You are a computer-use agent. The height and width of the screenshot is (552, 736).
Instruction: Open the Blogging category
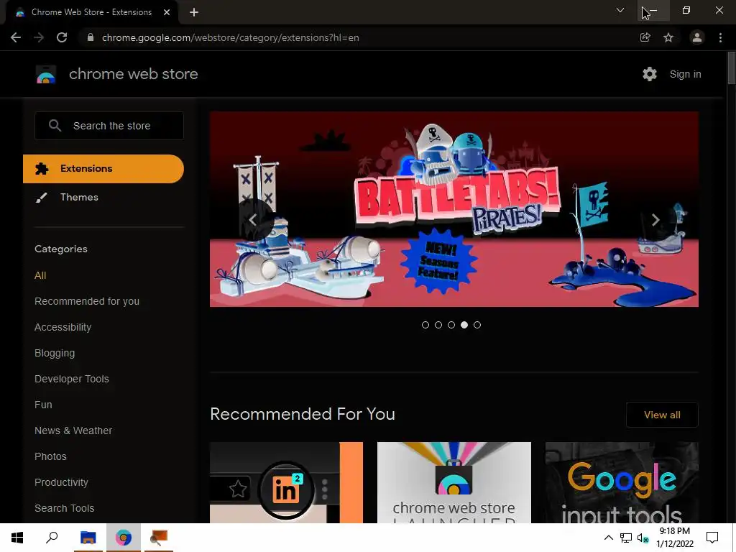[55, 353]
